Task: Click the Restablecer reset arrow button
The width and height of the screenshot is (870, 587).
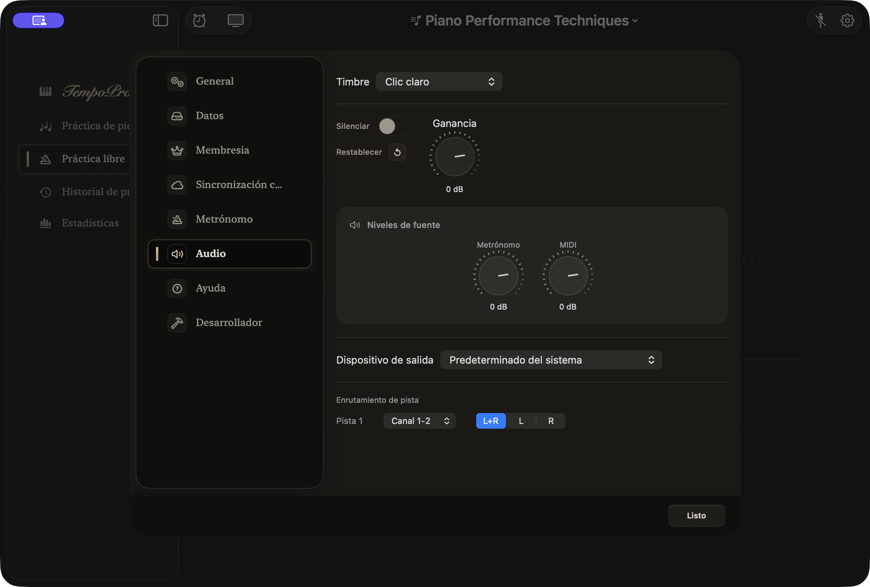Action: click(x=397, y=152)
